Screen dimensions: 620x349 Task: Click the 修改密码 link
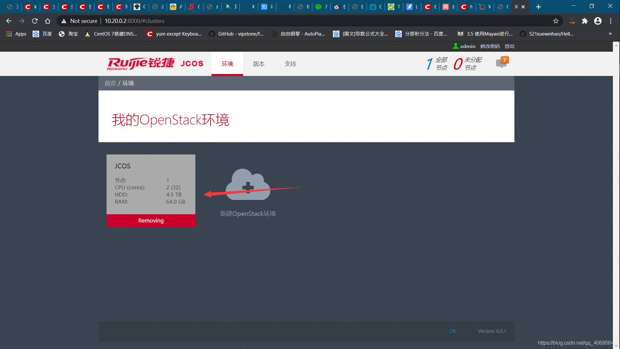point(490,46)
